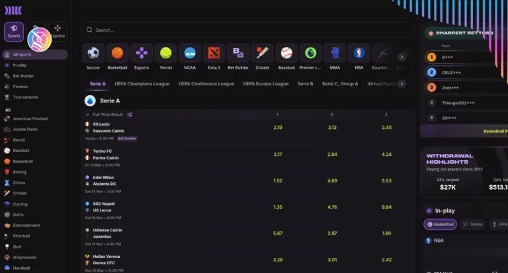This screenshot has width=508, height=273.
Task: Switch to the Serie A tab
Action: (x=97, y=84)
